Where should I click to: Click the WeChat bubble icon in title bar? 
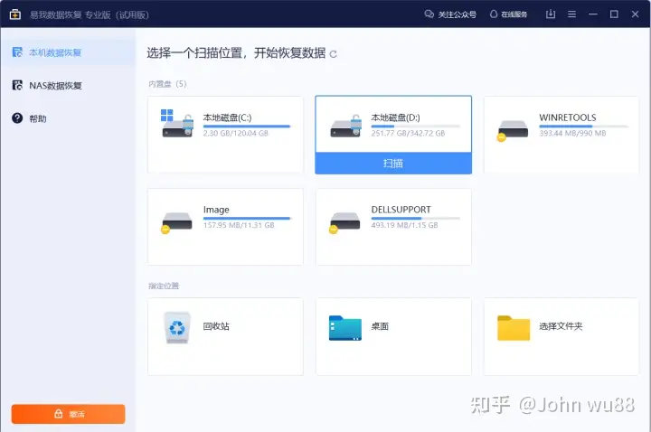(429, 14)
